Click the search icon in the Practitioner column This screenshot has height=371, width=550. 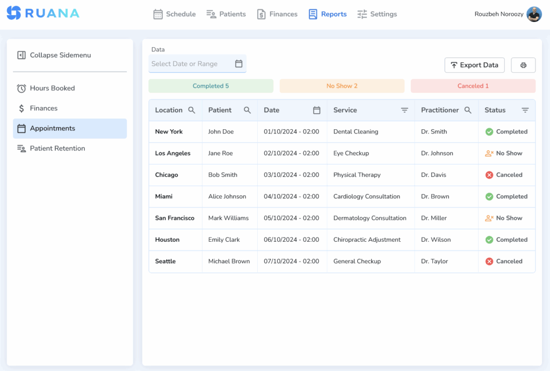pyautogui.click(x=468, y=110)
